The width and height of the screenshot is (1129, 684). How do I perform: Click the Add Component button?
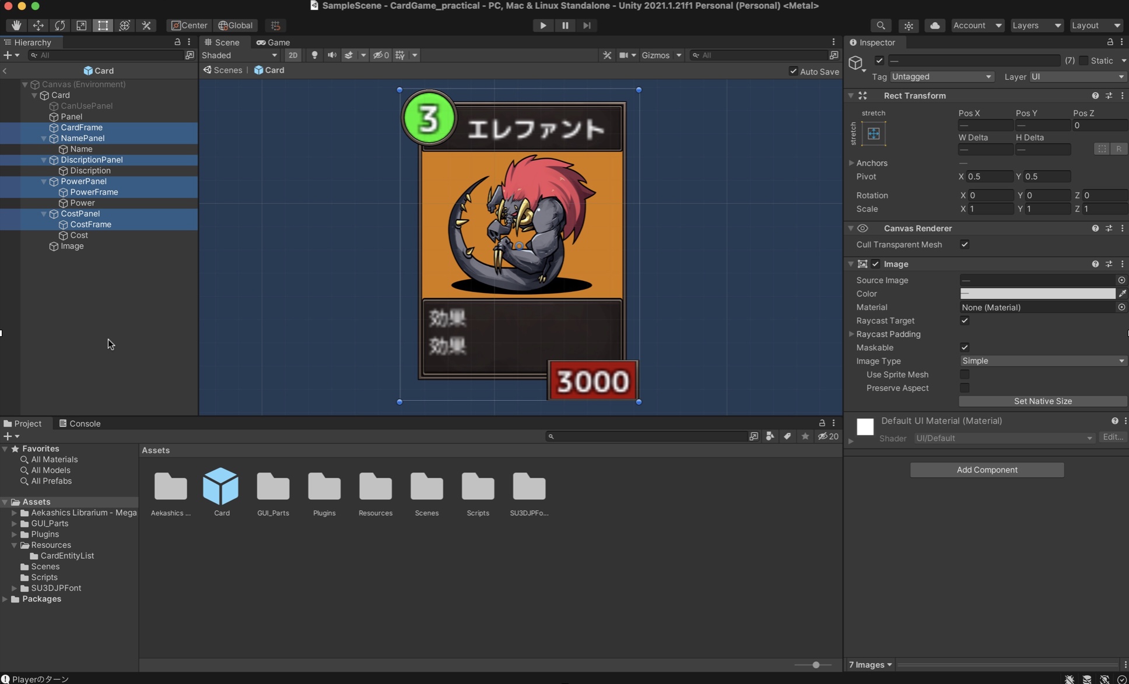[x=987, y=470]
